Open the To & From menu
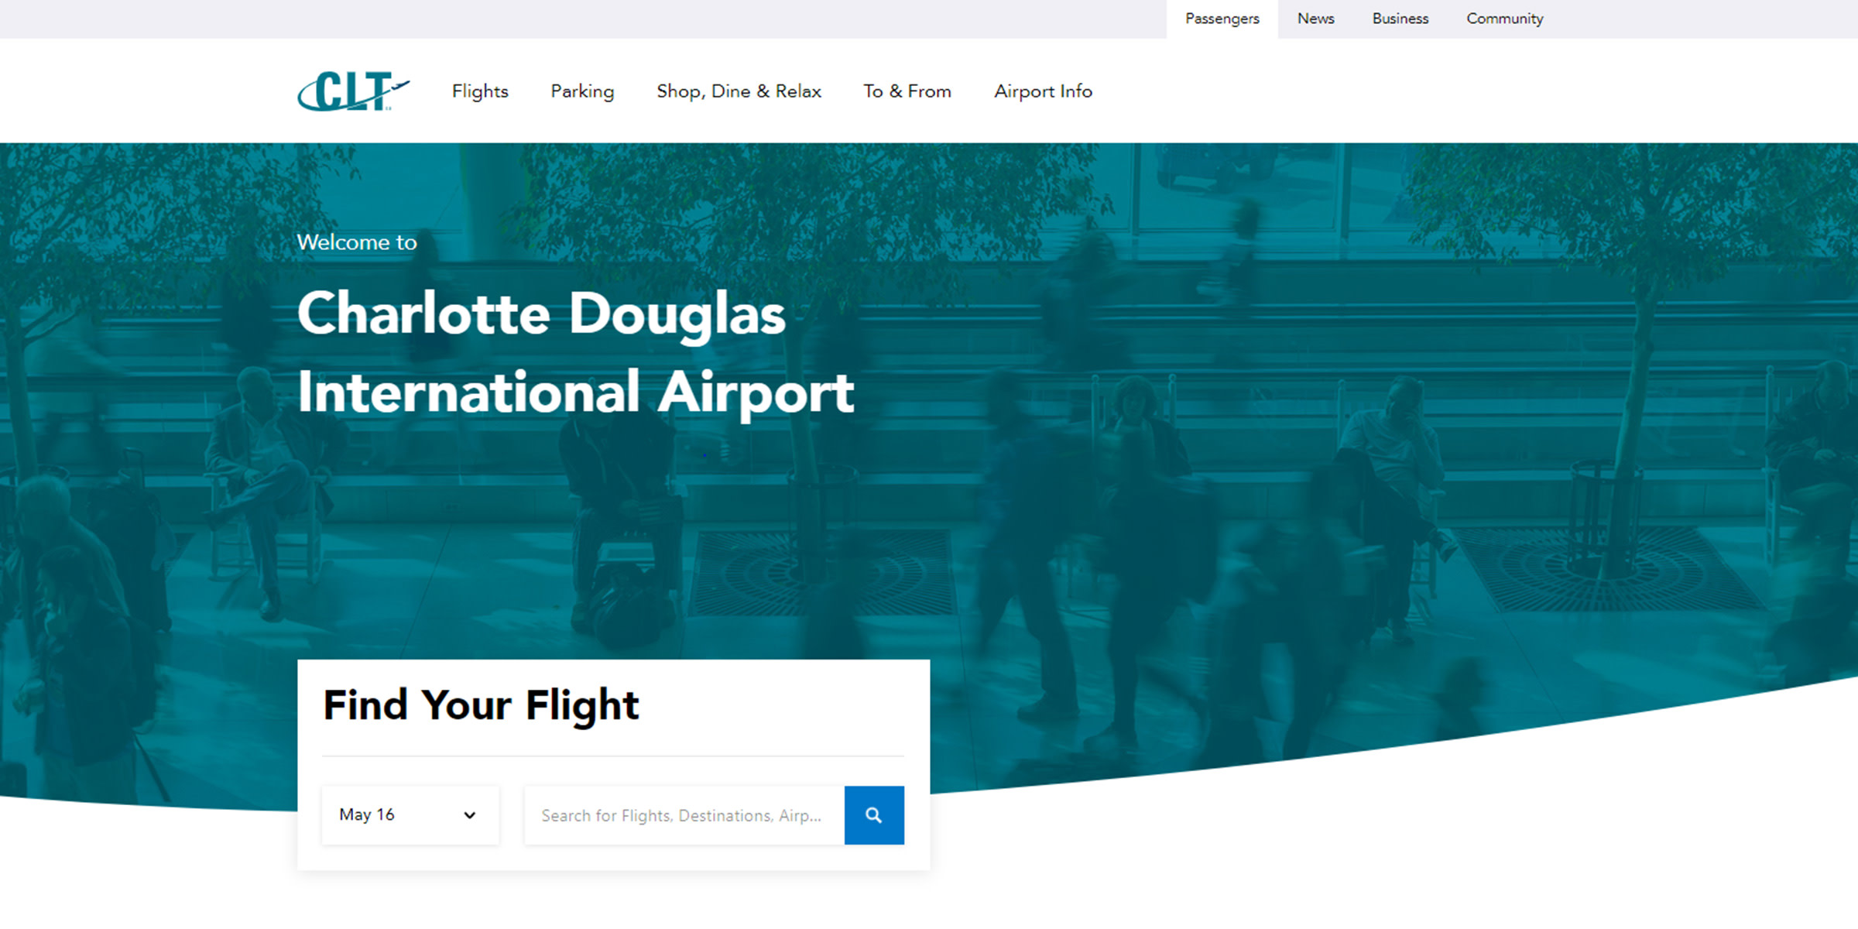This screenshot has width=1858, height=929. click(907, 91)
